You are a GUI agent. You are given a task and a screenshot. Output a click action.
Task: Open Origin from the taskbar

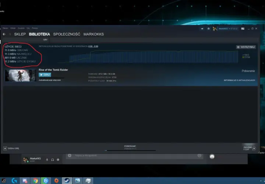pyautogui.click(x=56, y=181)
